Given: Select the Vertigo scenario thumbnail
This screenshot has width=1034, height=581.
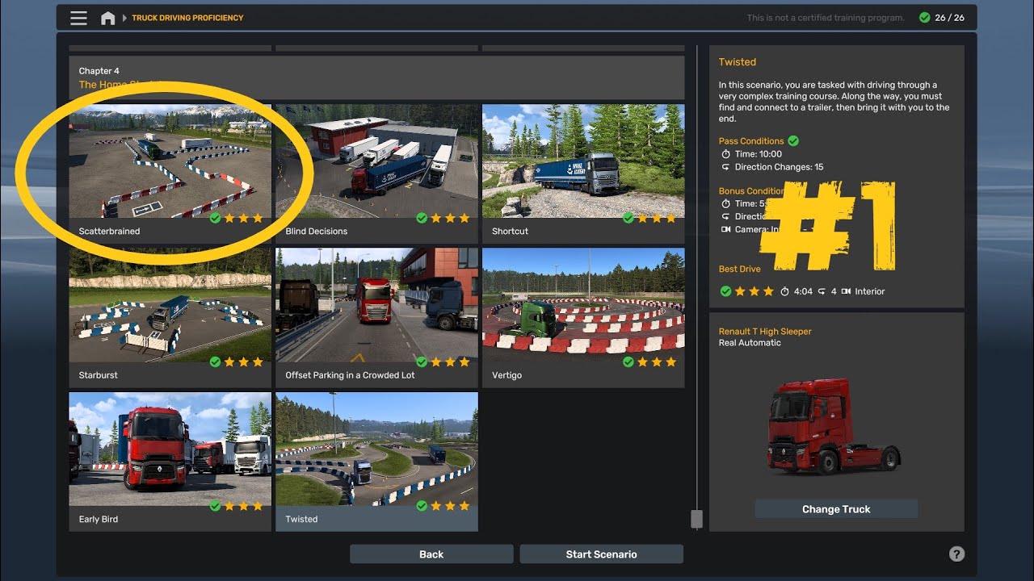Looking at the screenshot, I should coord(583,305).
